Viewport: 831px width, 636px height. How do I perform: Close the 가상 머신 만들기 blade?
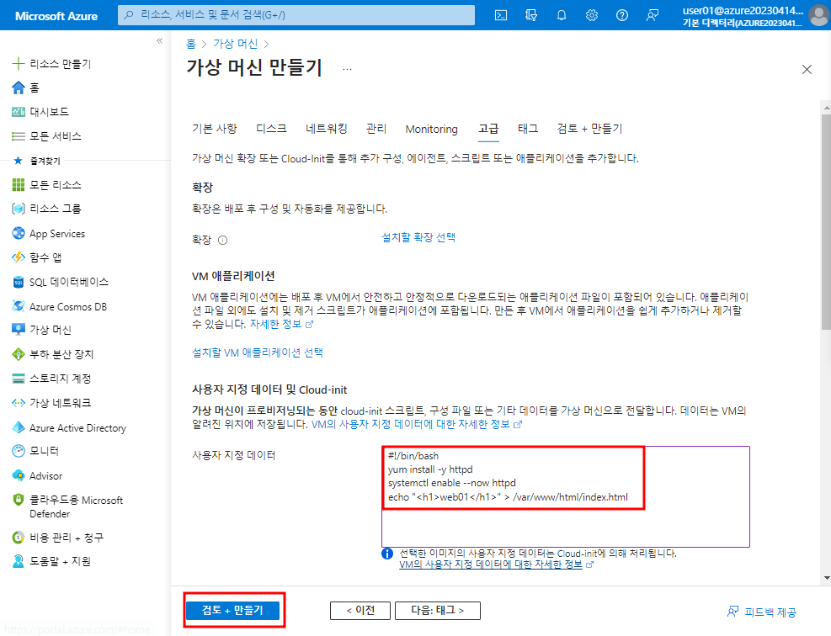click(807, 69)
